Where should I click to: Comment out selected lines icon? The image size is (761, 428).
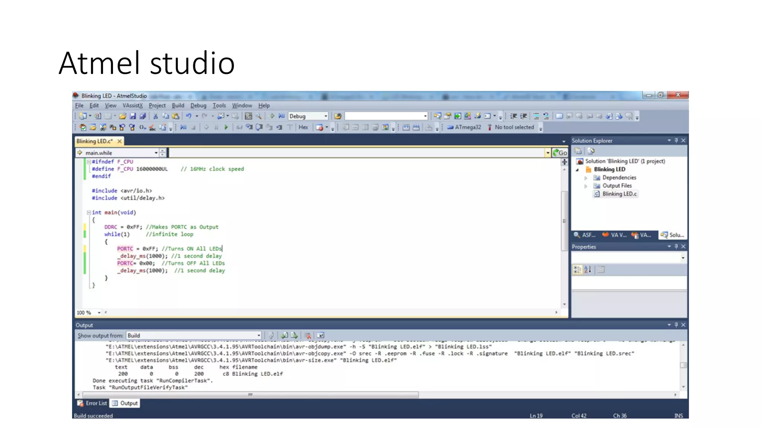(x=536, y=116)
